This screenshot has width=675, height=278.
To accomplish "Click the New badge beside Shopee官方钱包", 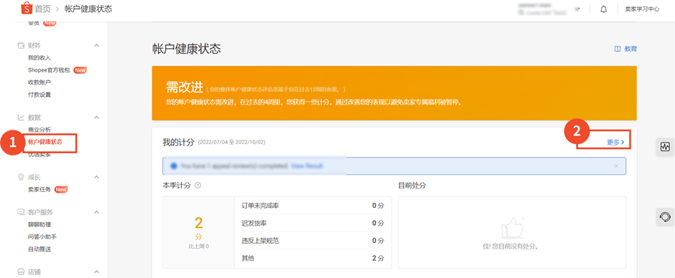I will tap(80, 70).
